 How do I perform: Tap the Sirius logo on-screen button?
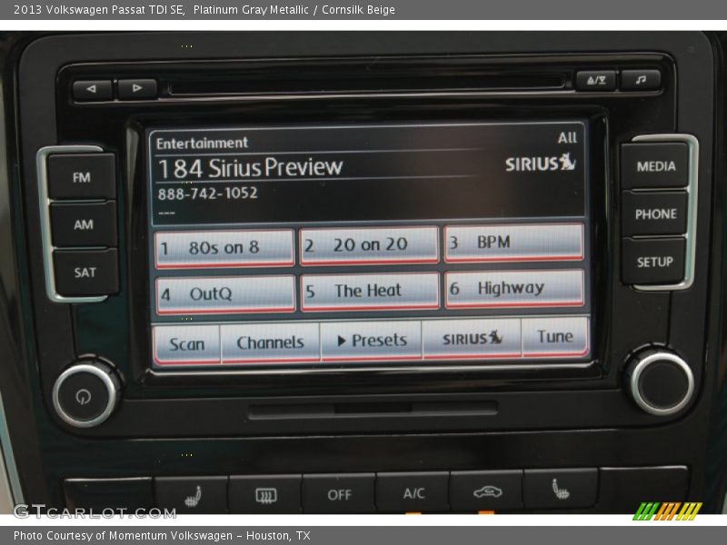472,338
